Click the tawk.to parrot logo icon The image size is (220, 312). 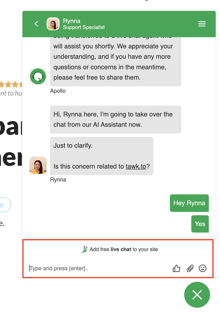point(85,249)
